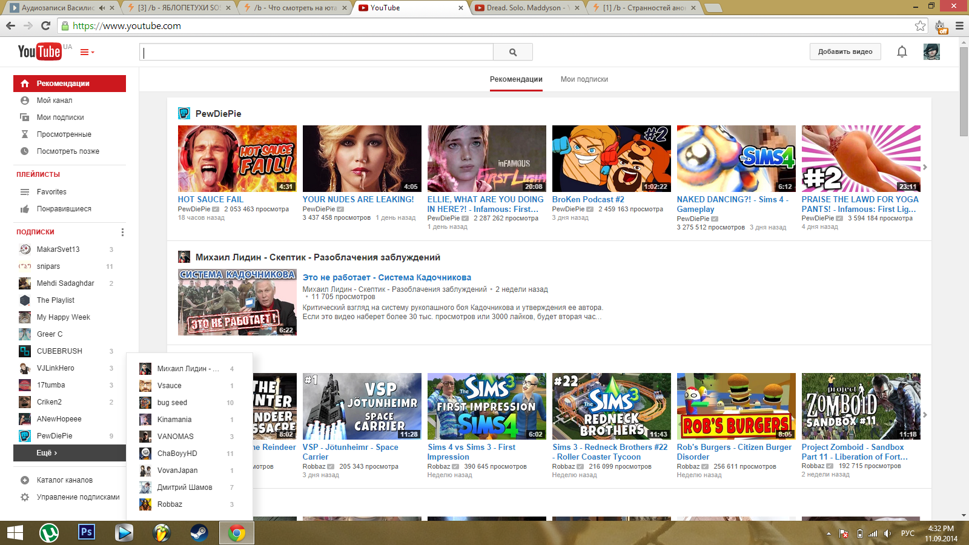Open the Это не работает video title link
969x545 pixels.
(x=387, y=277)
